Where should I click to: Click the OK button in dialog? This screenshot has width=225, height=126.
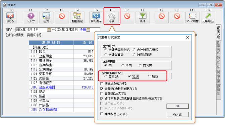click(x=177, y=106)
